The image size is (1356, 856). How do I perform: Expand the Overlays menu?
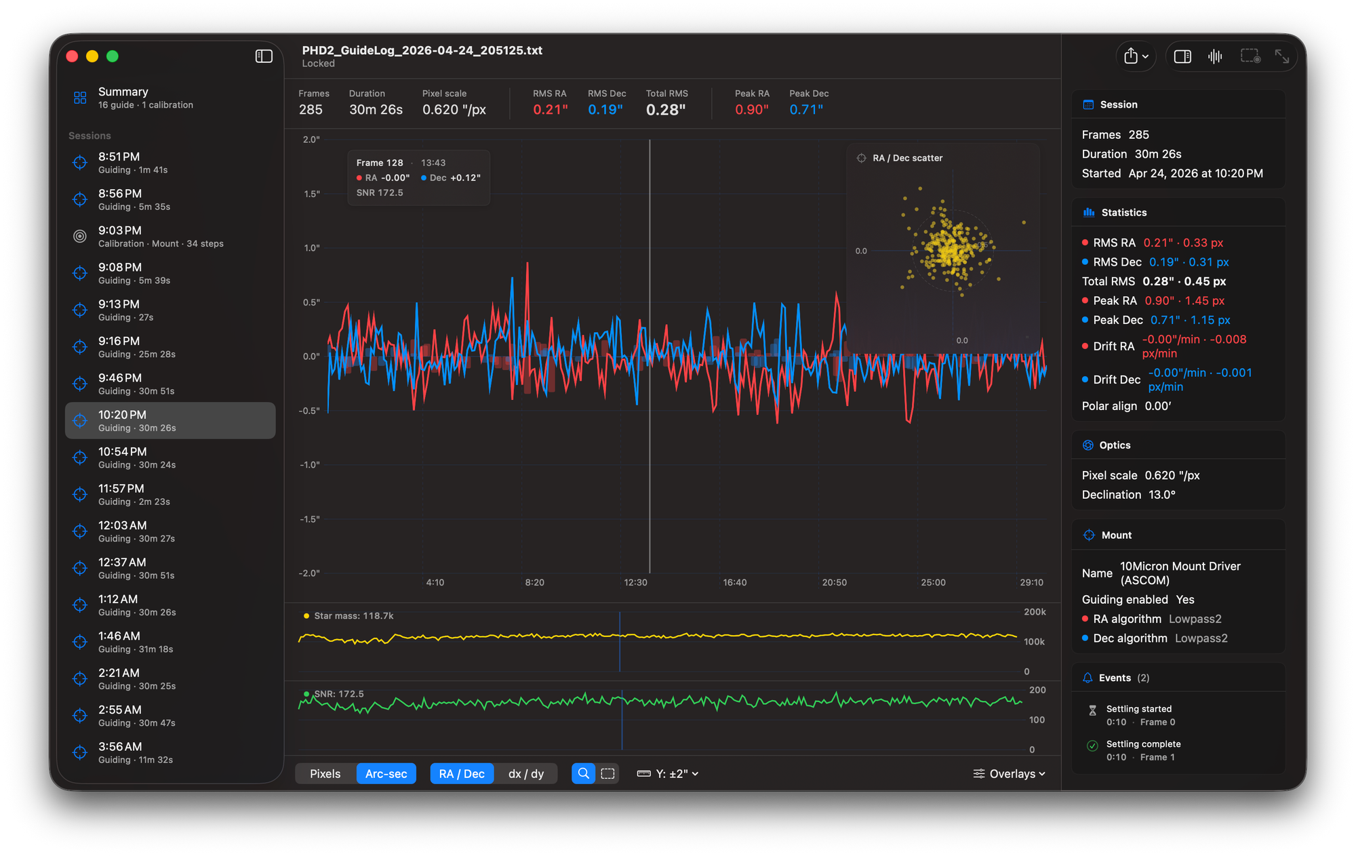(x=1009, y=773)
